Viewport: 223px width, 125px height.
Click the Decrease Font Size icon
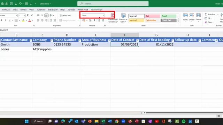[x=32, y=15]
